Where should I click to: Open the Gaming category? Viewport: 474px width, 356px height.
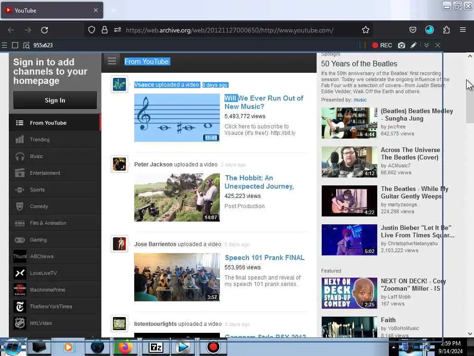(x=55, y=240)
